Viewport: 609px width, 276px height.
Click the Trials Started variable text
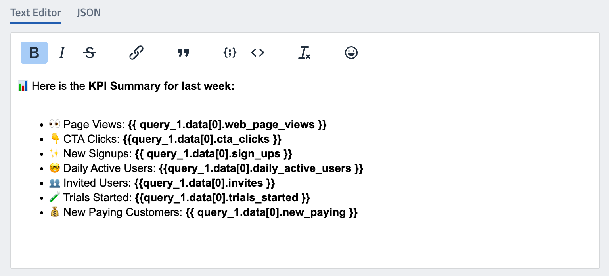pyautogui.click(x=222, y=198)
